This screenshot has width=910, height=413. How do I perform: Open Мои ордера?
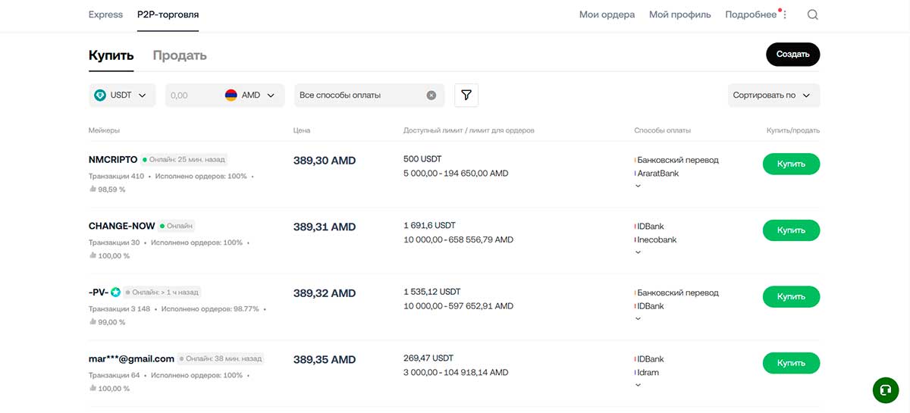[x=607, y=14]
